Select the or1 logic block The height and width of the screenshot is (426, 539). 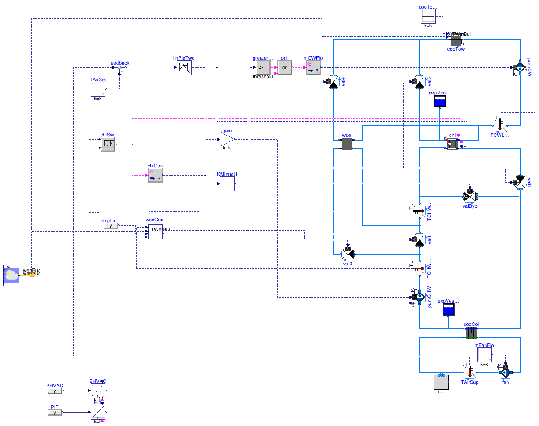pos(284,68)
